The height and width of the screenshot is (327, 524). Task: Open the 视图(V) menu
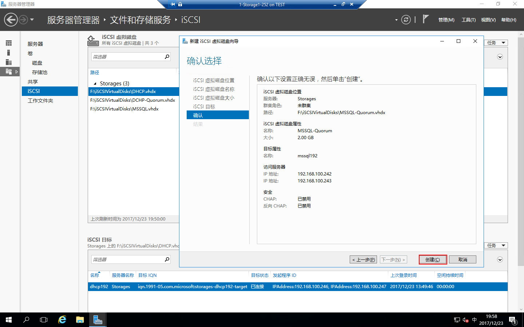[x=488, y=20]
